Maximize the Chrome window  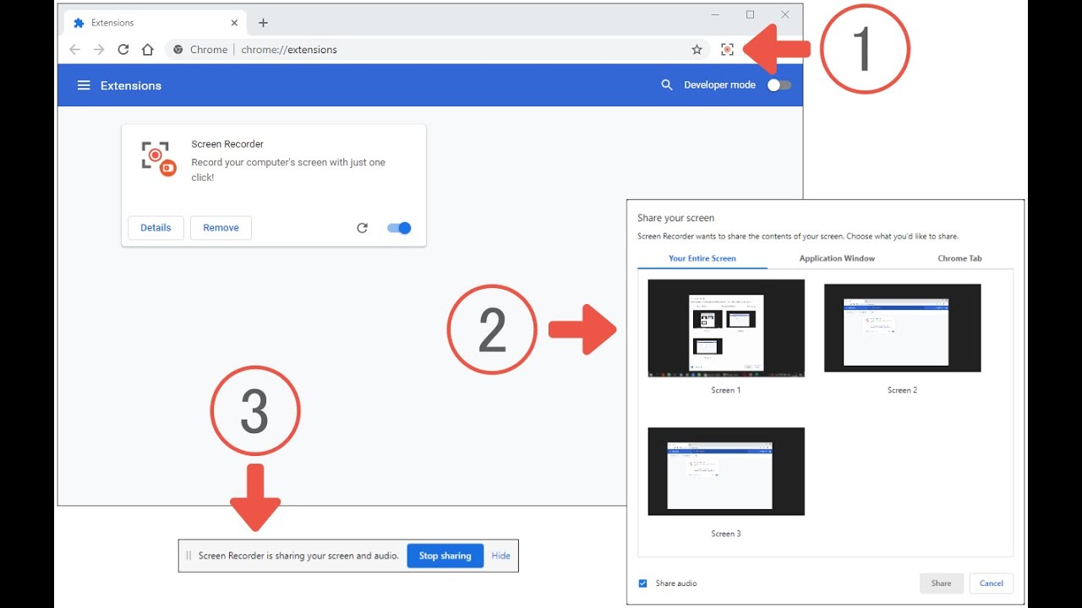(750, 14)
